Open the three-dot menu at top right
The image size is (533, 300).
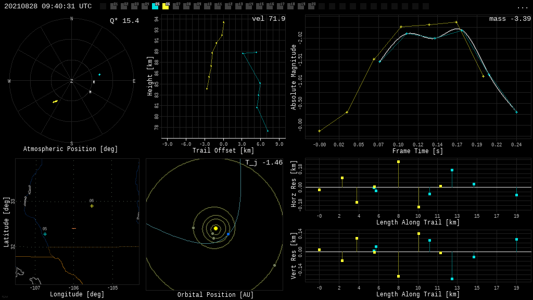coord(522,7)
